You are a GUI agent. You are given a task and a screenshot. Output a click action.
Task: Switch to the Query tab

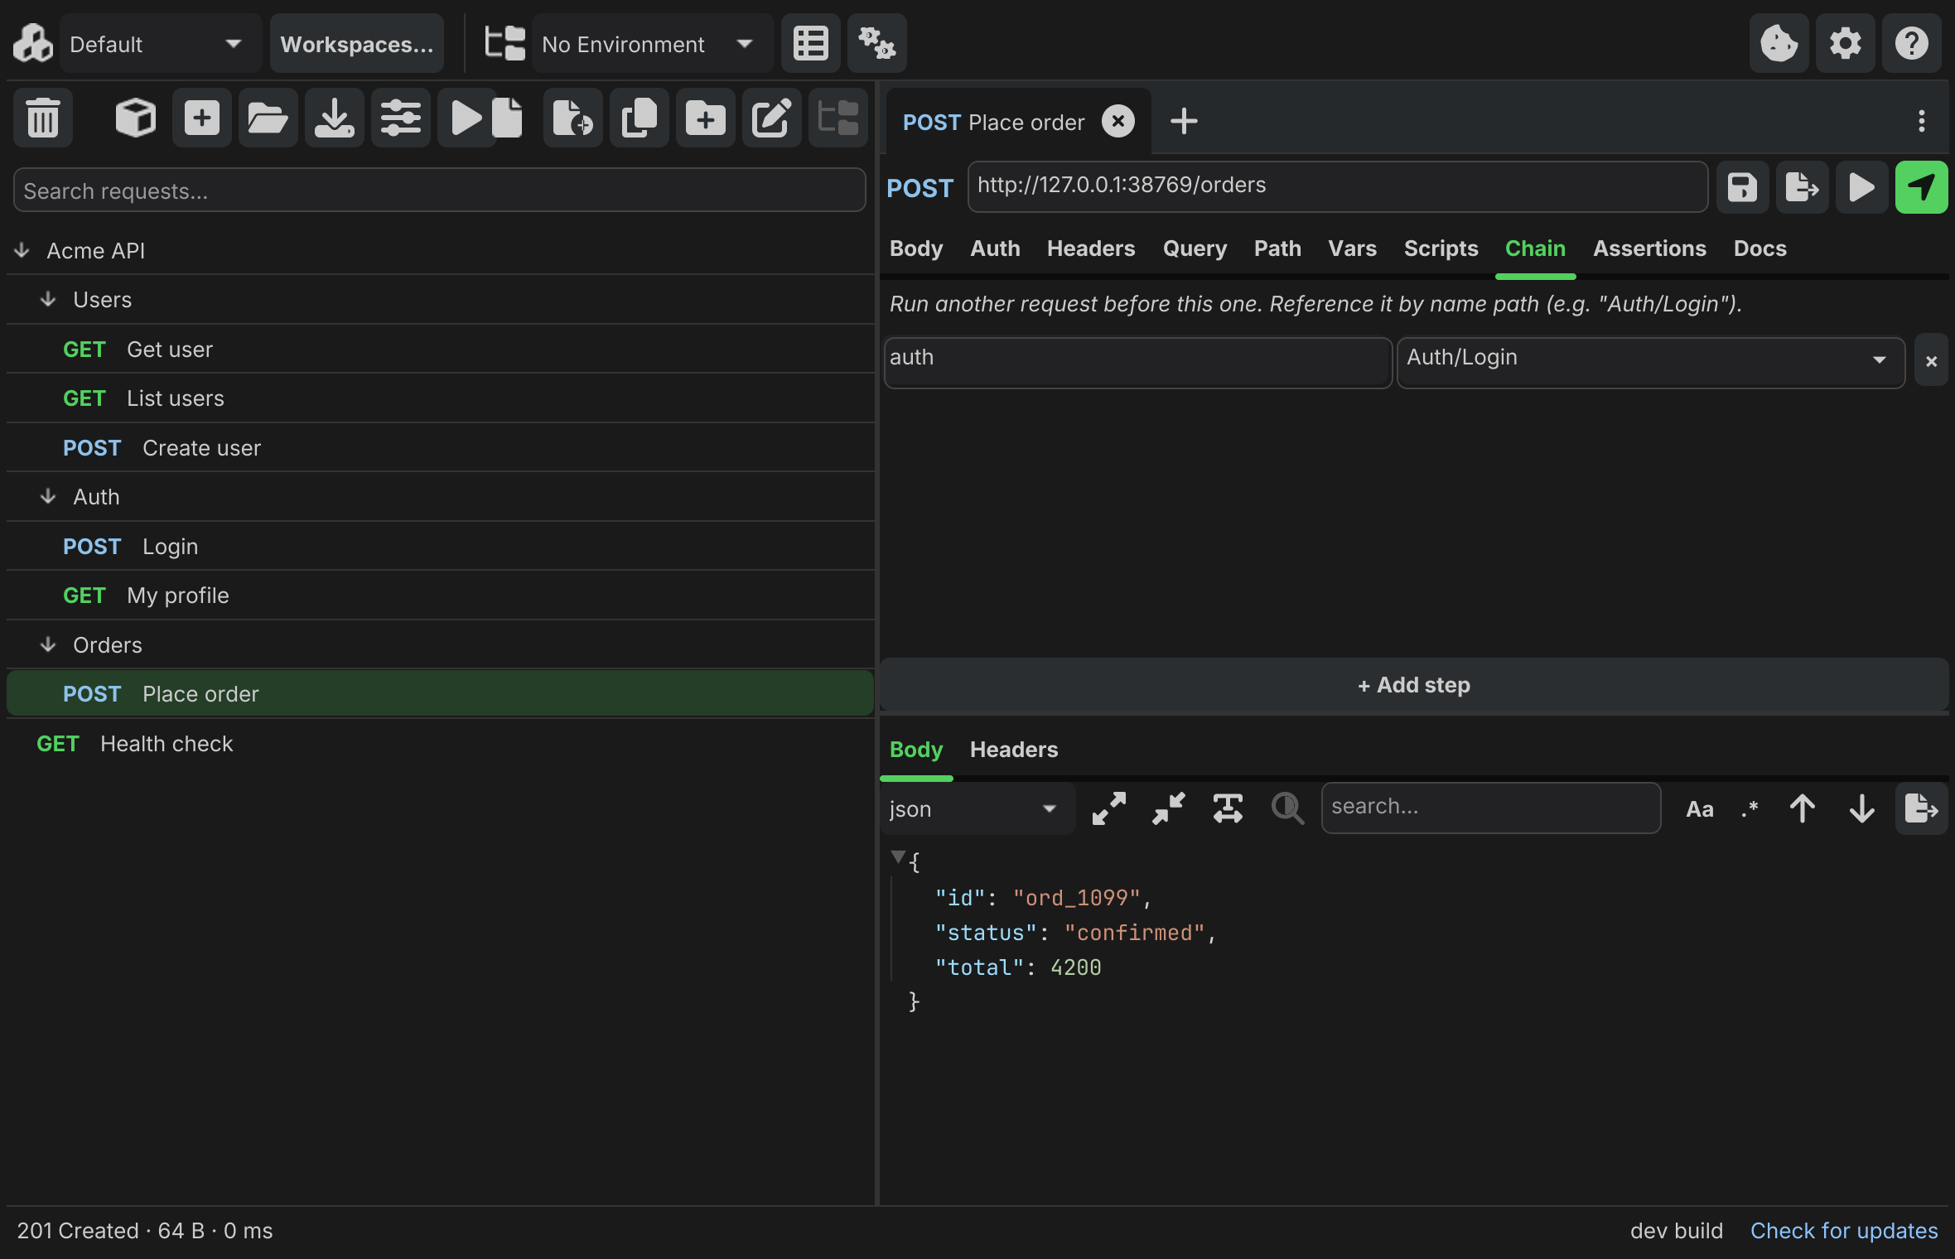1195,248
